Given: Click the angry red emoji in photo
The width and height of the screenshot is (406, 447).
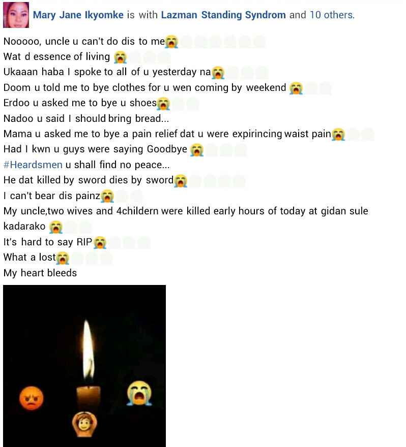Looking at the screenshot, I should tap(32, 398).
